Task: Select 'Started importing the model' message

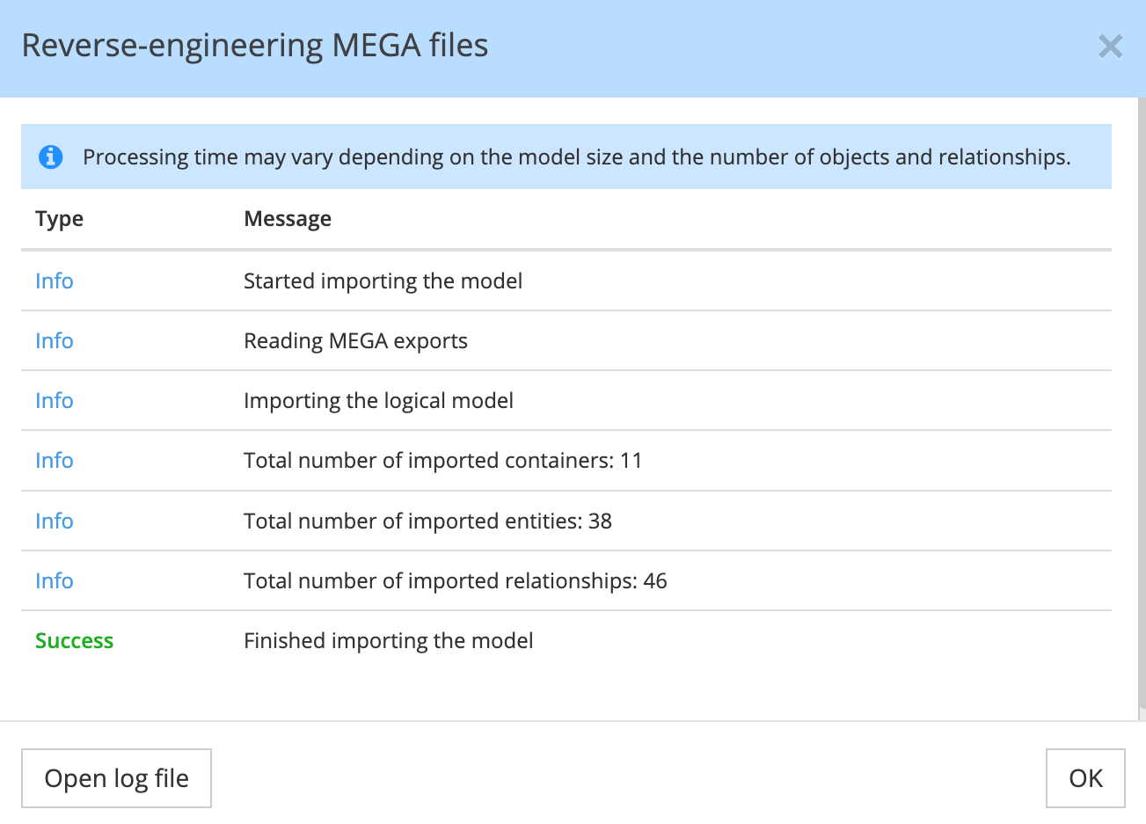Action: pyautogui.click(x=383, y=281)
